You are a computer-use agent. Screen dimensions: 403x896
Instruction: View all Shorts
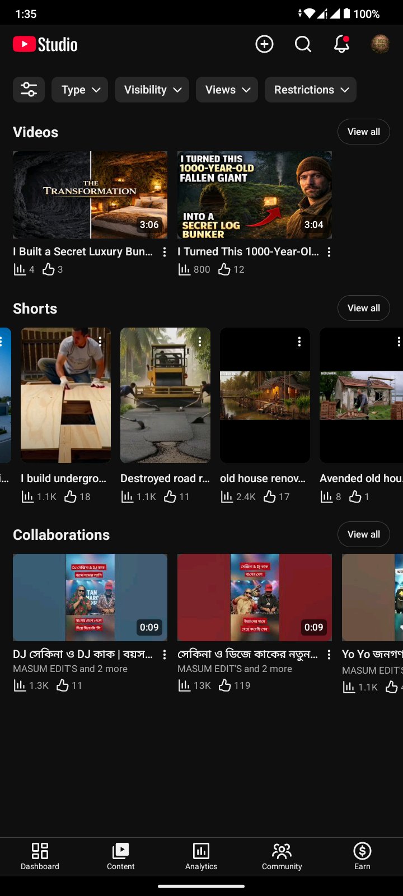point(364,308)
